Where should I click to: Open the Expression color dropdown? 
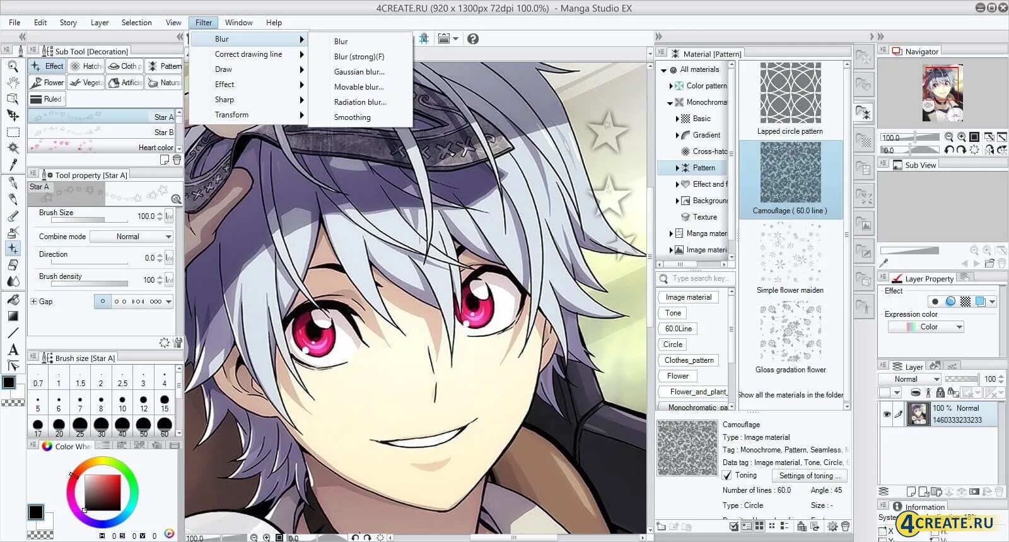(926, 327)
